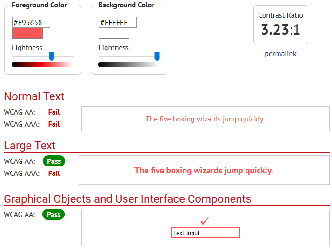Click the Text Input sample field

[x=205, y=233]
